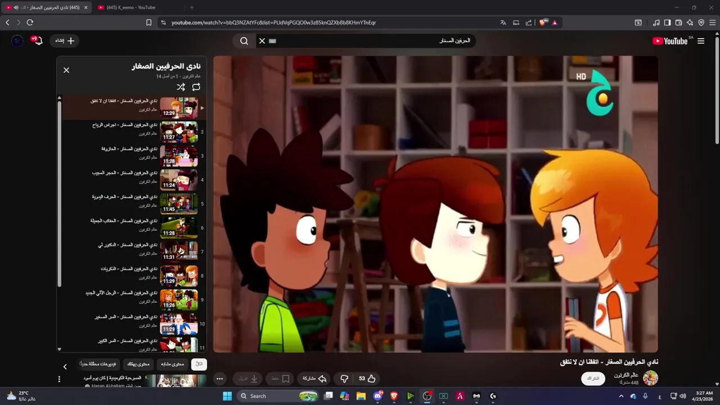The width and height of the screenshot is (720, 405).
Task: Open Brave playlist music icon
Action: pyautogui.click(x=656, y=22)
